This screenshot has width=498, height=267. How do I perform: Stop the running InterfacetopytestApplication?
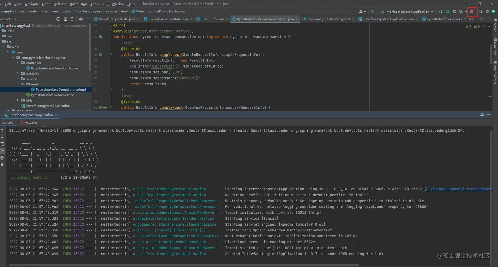472,12
